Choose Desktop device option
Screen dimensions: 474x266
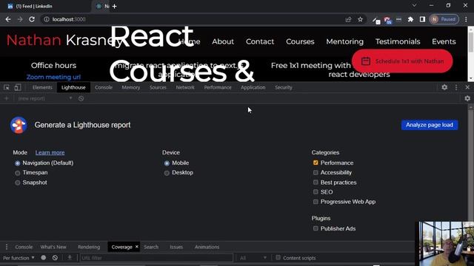pos(167,173)
